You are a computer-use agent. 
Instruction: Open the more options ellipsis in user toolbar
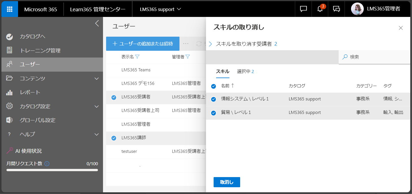[186, 44]
